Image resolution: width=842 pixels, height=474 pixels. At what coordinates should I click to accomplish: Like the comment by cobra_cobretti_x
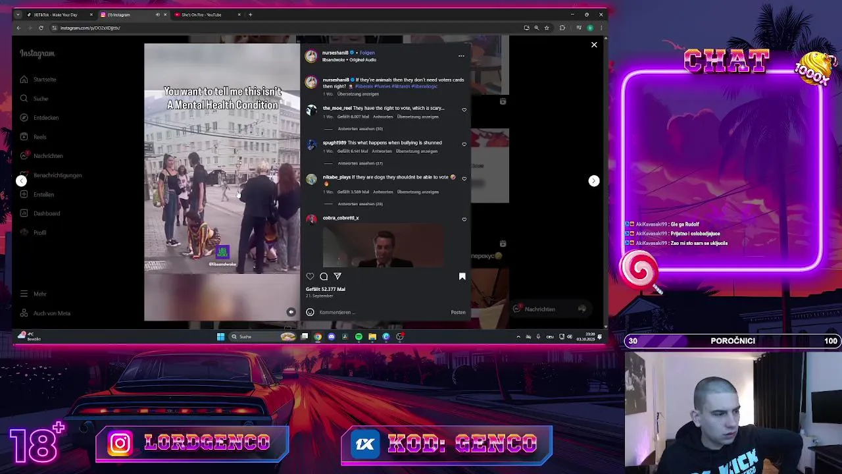click(464, 219)
